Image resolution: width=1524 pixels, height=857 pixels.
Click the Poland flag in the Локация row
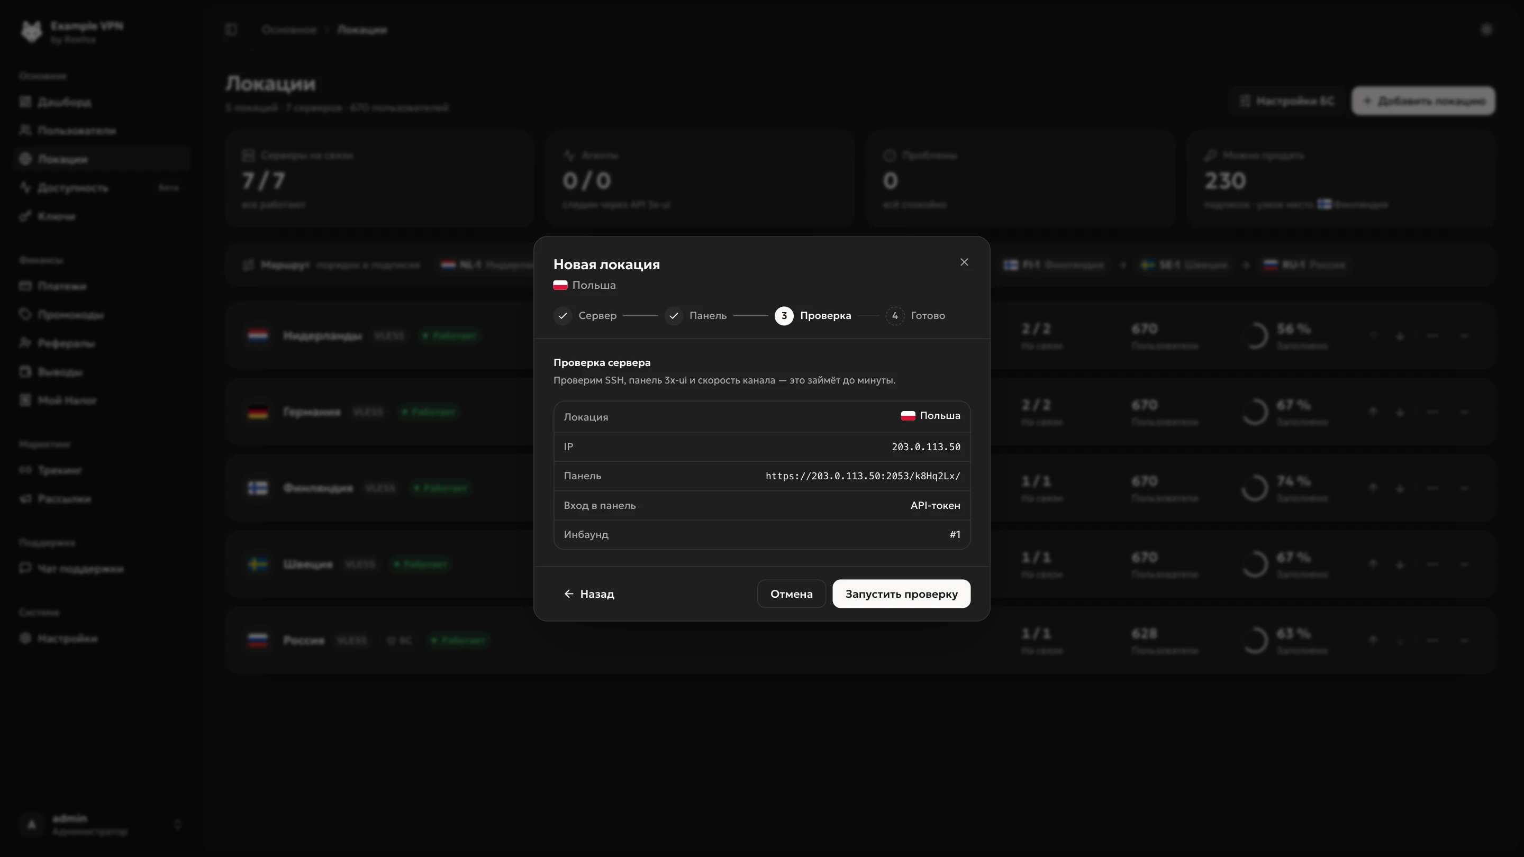click(x=908, y=416)
